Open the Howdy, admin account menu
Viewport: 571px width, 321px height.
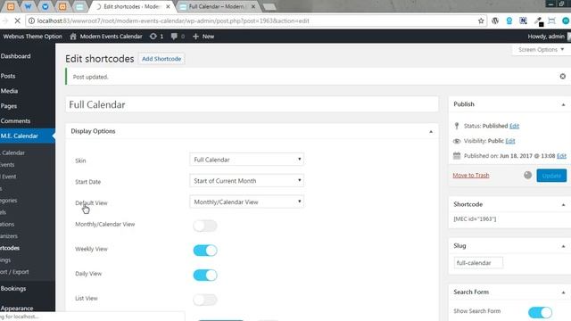point(549,37)
